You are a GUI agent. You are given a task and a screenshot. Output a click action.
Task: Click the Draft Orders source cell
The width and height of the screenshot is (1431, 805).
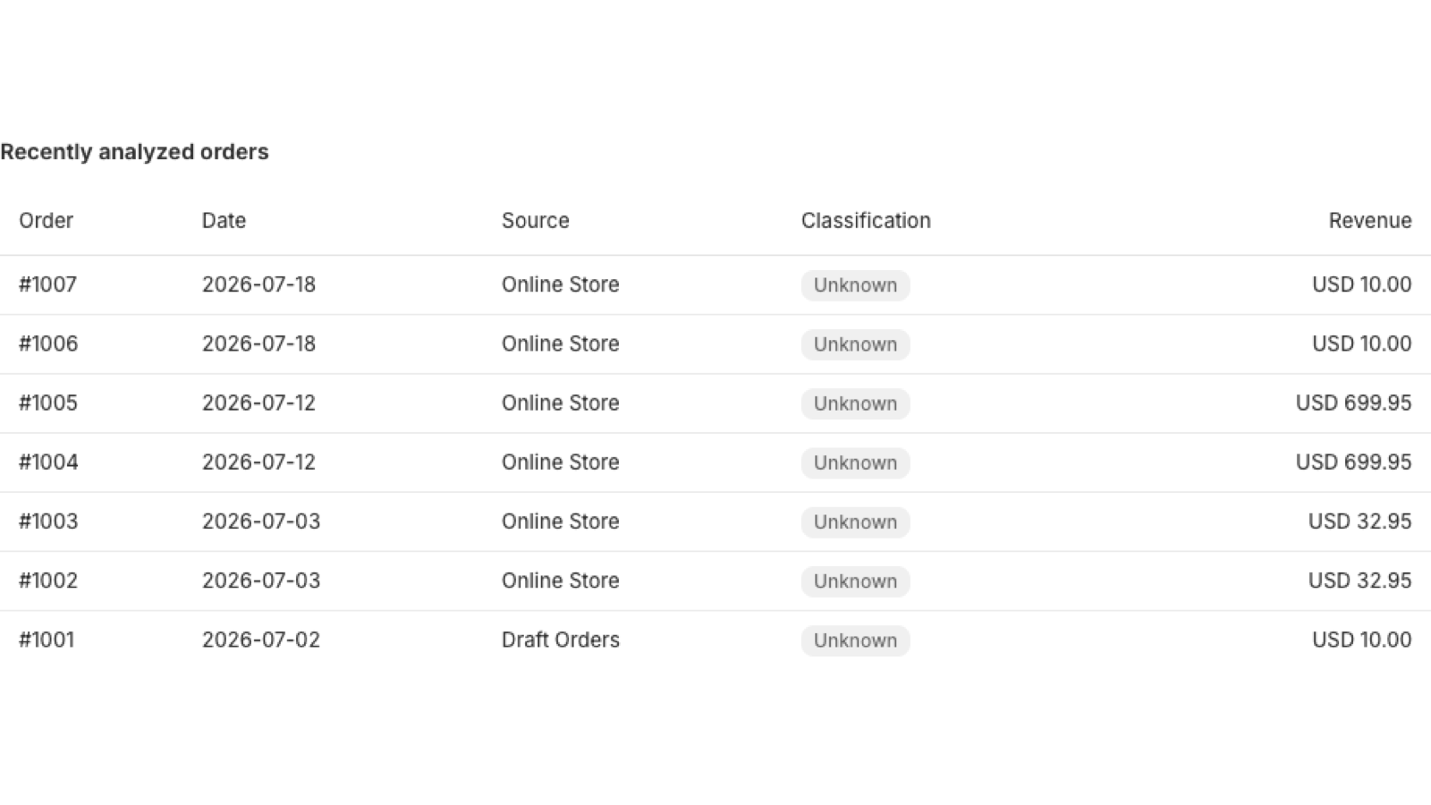[x=560, y=640]
